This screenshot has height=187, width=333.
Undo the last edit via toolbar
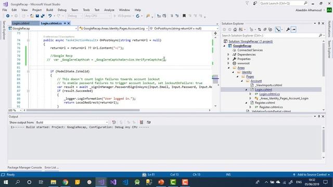click(x=50, y=16)
